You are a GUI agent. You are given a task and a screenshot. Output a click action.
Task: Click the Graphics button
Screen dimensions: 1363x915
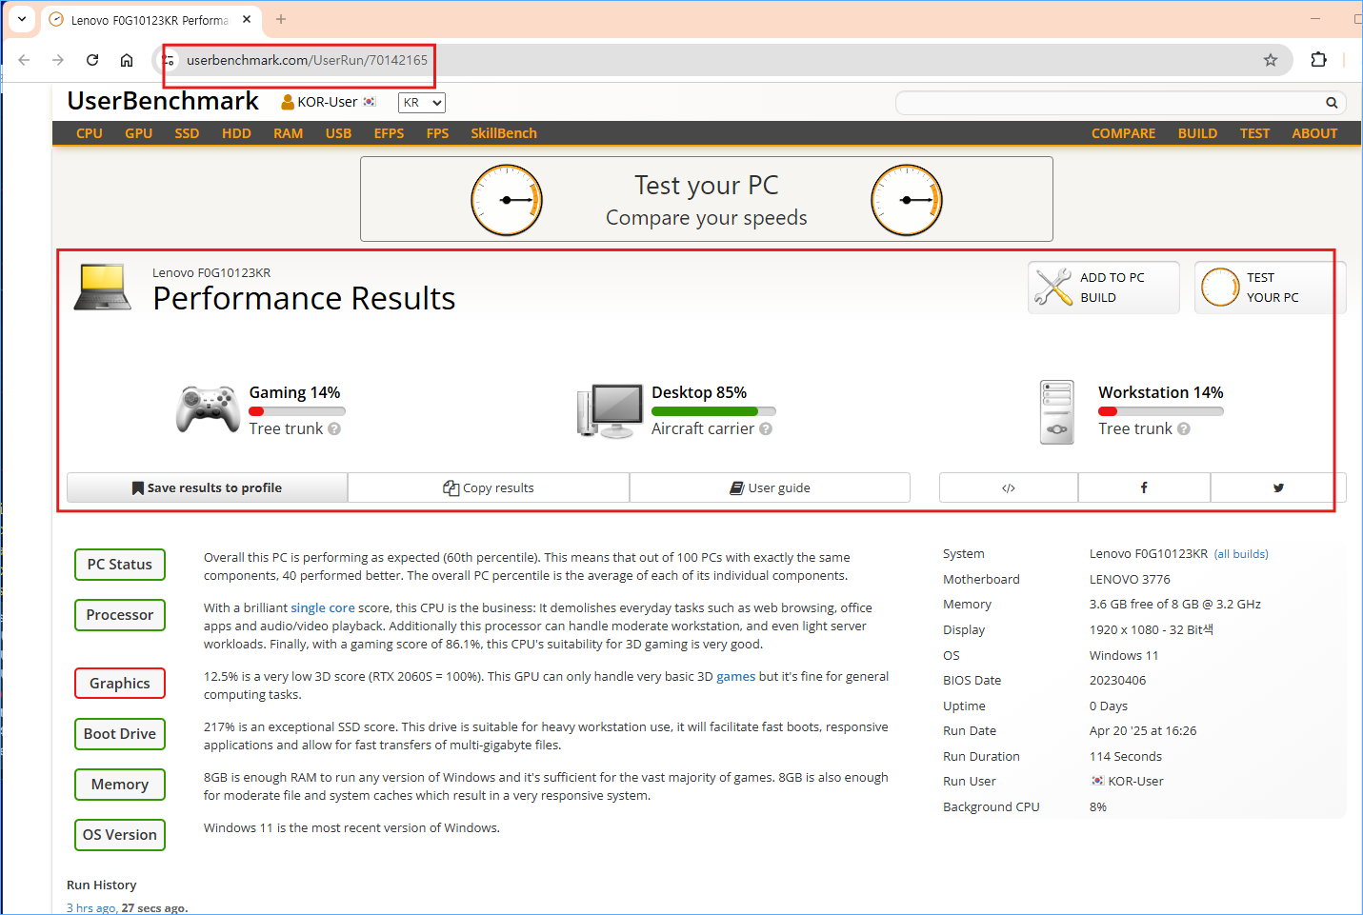click(x=120, y=684)
